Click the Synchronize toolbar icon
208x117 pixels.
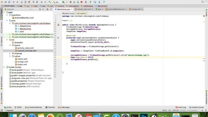pos(9,2)
